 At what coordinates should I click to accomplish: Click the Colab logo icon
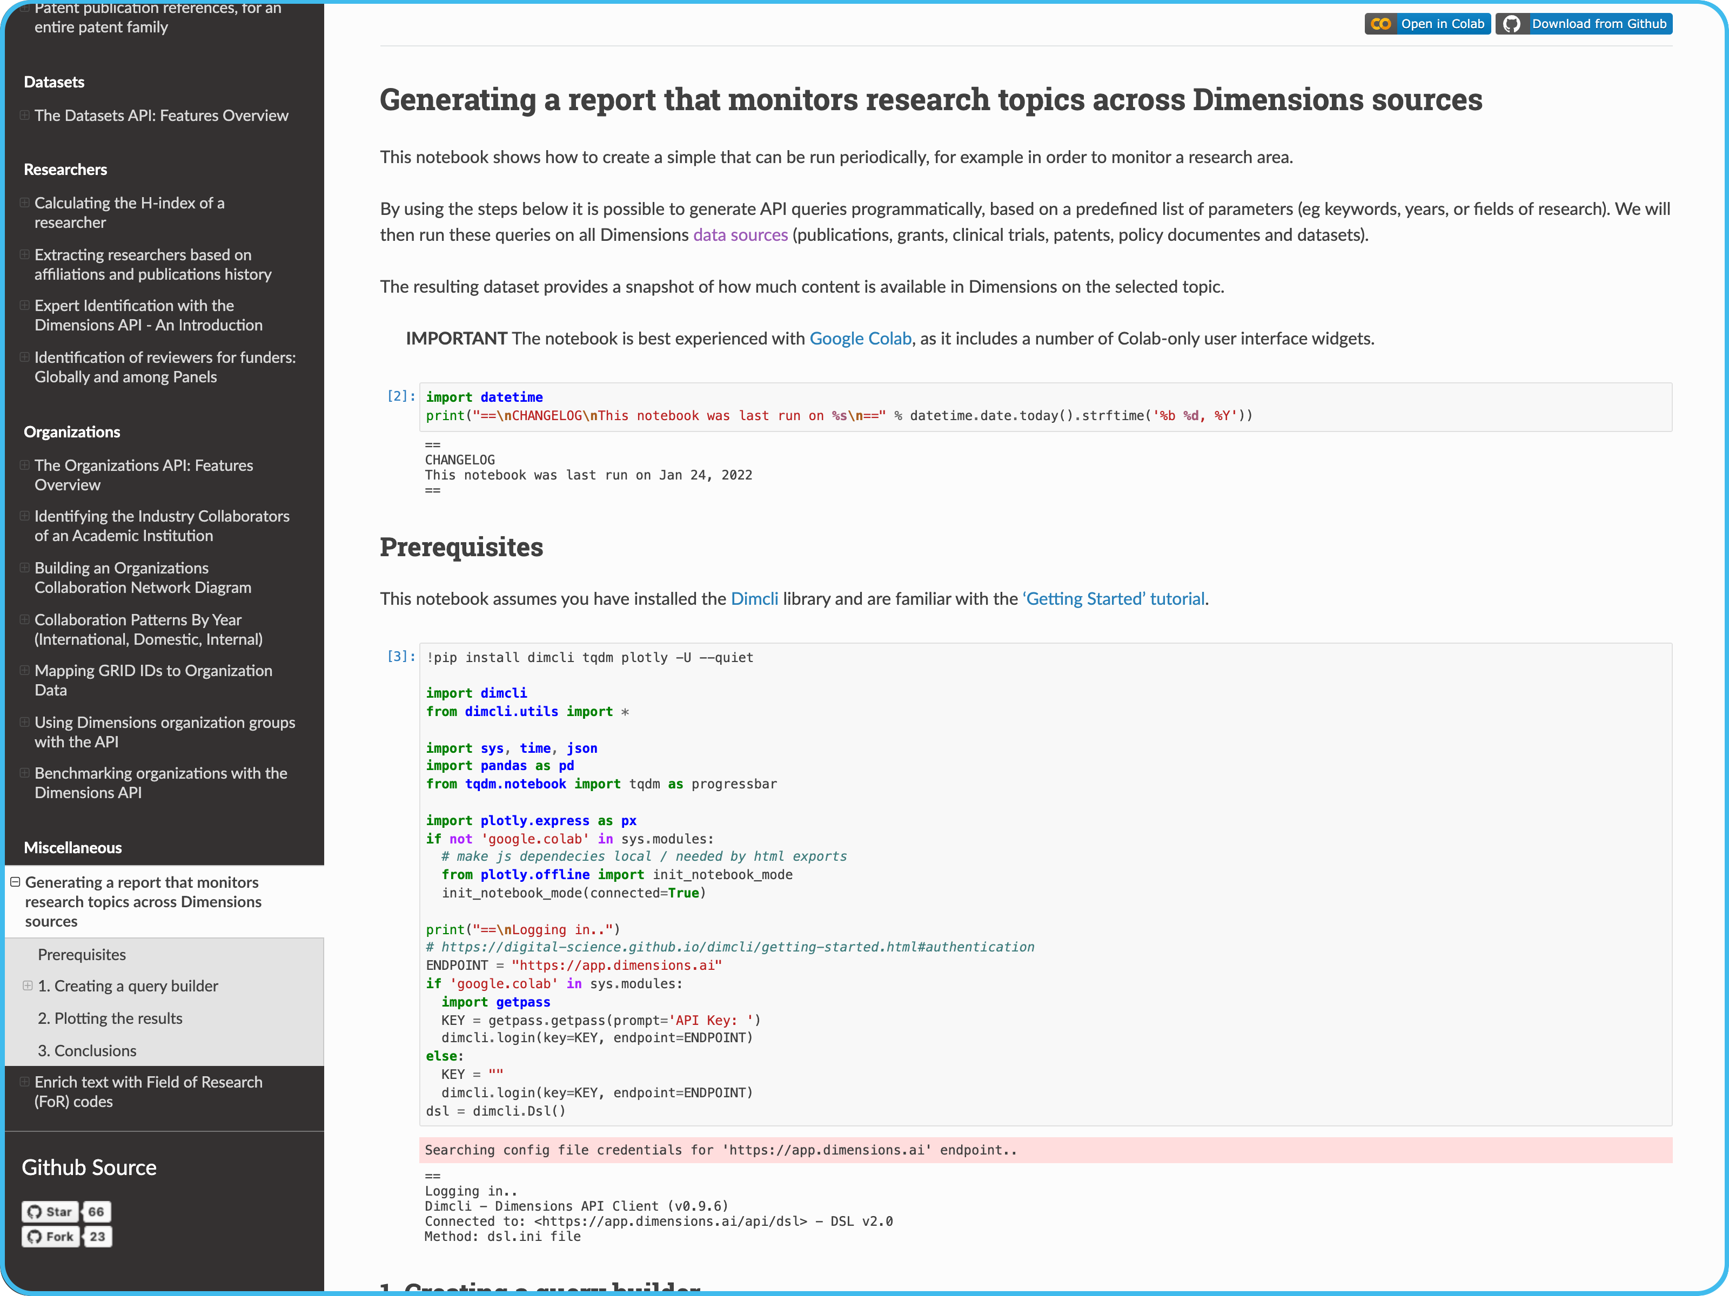pos(1381,24)
